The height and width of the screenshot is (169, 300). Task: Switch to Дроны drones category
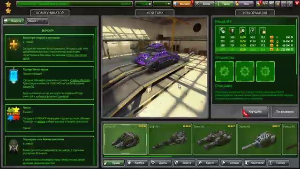161,163
